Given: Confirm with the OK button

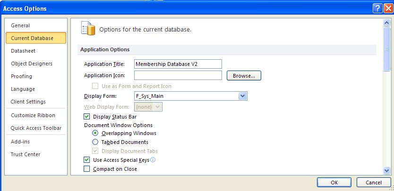Looking at the screenshot, I should click(334, 183).
